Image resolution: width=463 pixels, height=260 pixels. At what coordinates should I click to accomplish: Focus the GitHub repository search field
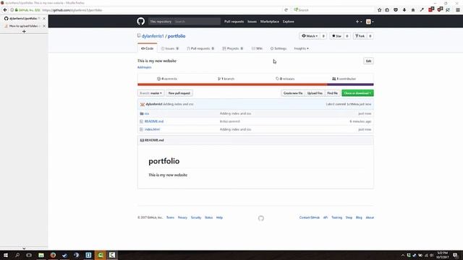(x=196, y=22)
